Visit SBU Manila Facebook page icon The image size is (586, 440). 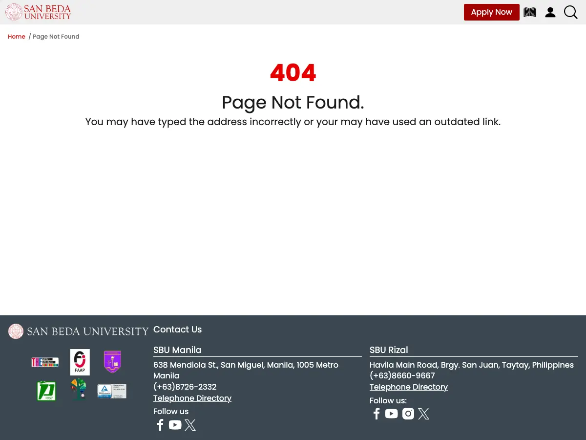160,425
